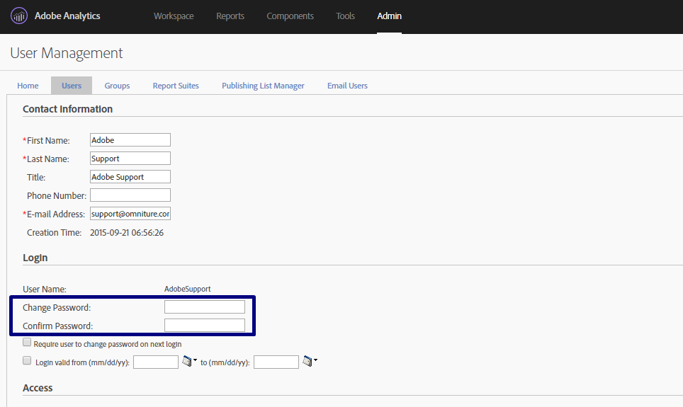Click the User Management page heading

67,53
